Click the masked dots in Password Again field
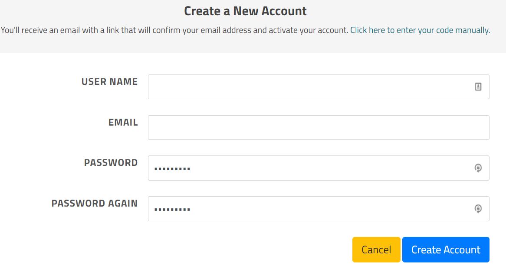The height and width of the screenshot is (275, 506). click(x=172, y=210)
